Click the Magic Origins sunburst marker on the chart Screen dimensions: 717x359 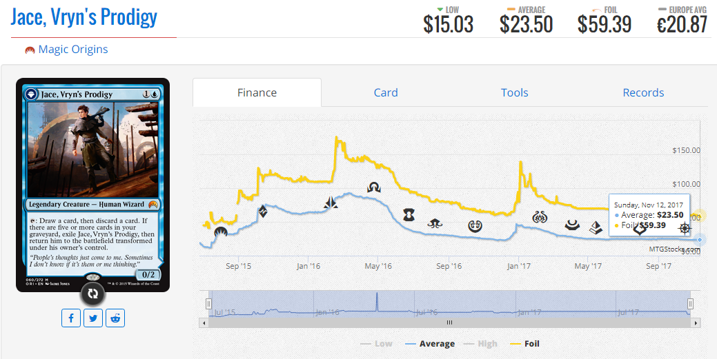221,232
